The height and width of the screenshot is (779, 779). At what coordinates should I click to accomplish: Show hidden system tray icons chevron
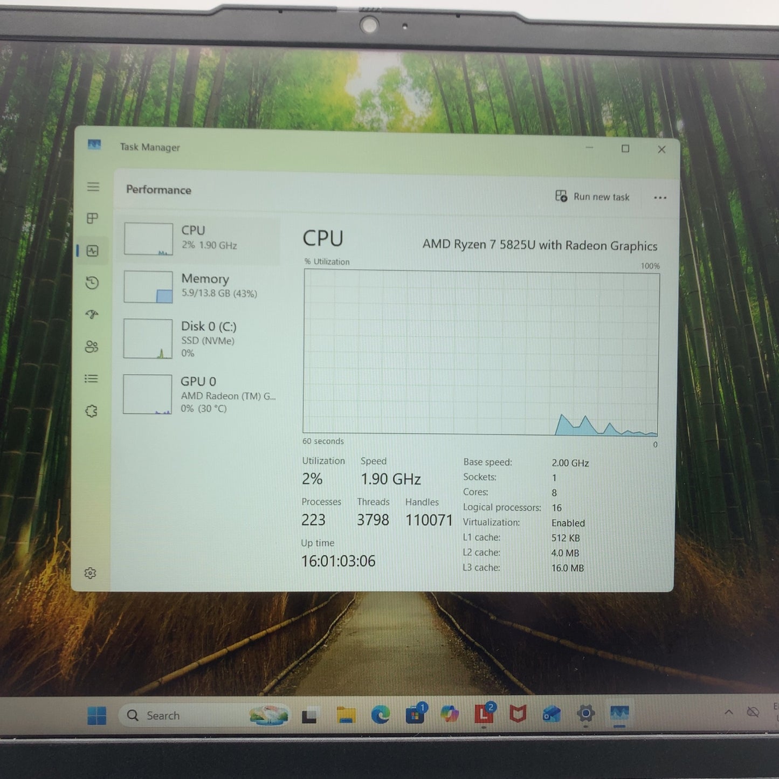point(729,712)
